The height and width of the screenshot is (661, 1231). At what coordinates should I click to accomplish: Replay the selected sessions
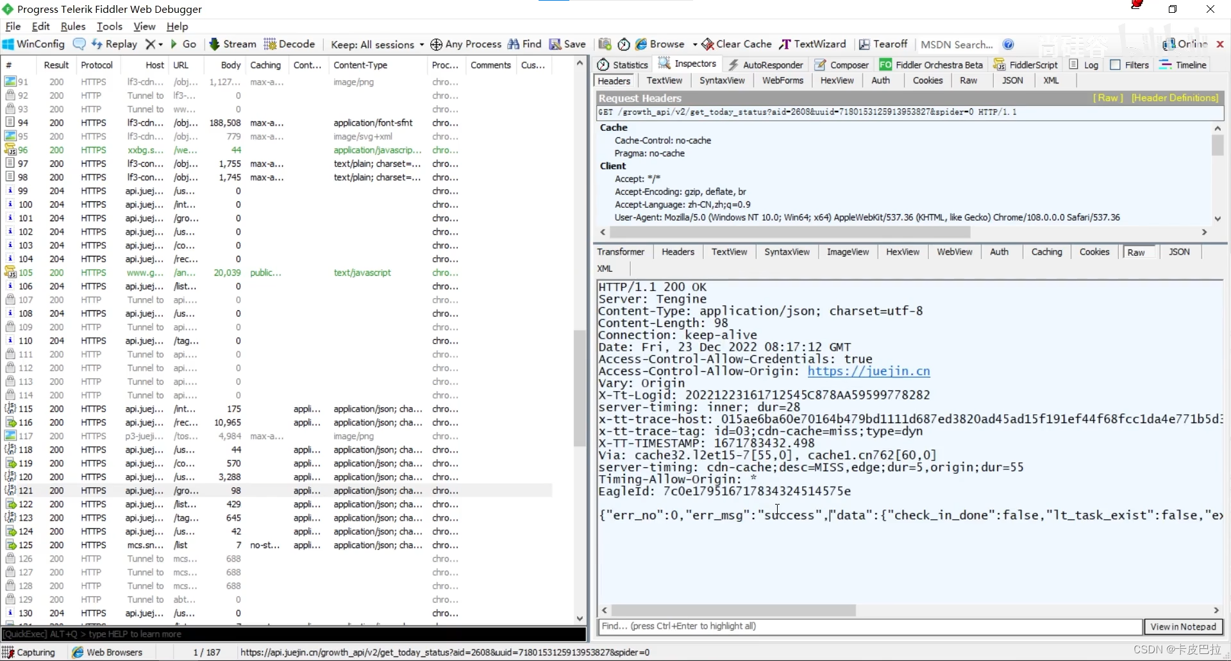pyautogui.click(x=115, y=44)
